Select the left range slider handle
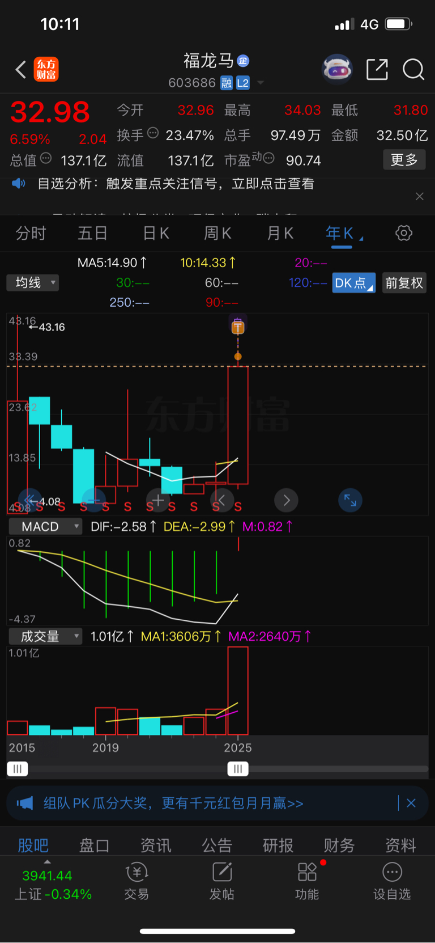This screenshot has height=943, width=435. (17, 769)
